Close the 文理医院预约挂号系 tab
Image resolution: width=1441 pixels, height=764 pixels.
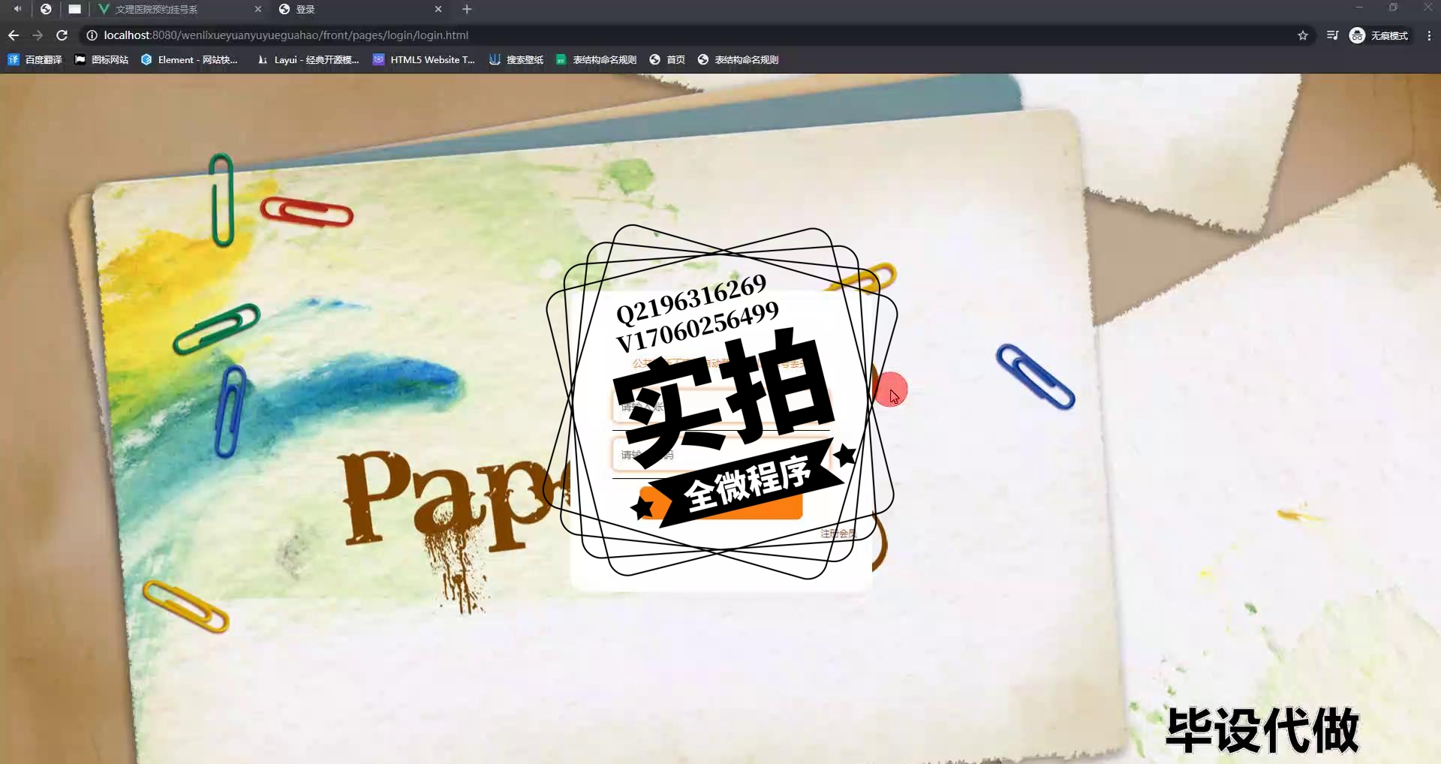[x=258, y=9]
